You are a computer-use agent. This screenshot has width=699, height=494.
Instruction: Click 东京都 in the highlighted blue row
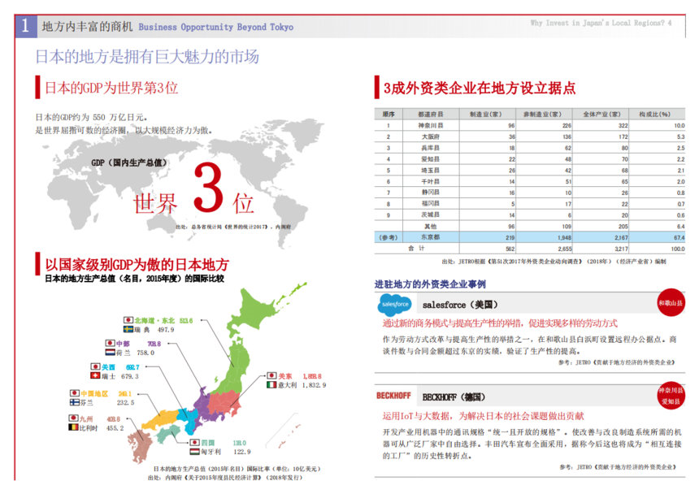(431, 237)
